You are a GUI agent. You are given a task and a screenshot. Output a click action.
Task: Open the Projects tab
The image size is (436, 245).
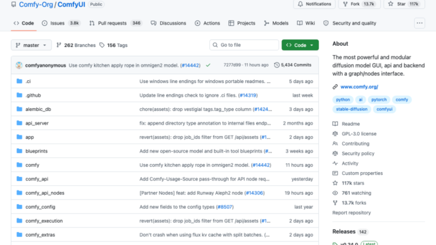242,23
